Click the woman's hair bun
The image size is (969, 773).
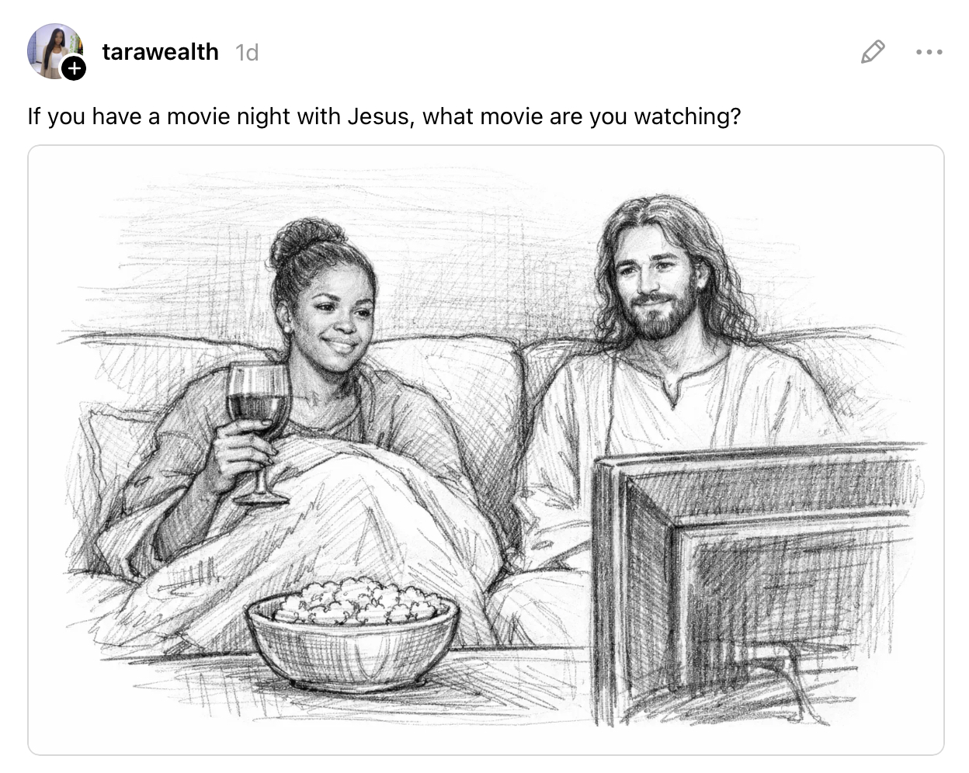tap(307, 239)
